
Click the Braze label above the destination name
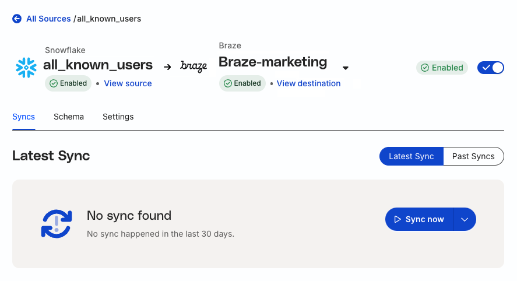(230, 45)
